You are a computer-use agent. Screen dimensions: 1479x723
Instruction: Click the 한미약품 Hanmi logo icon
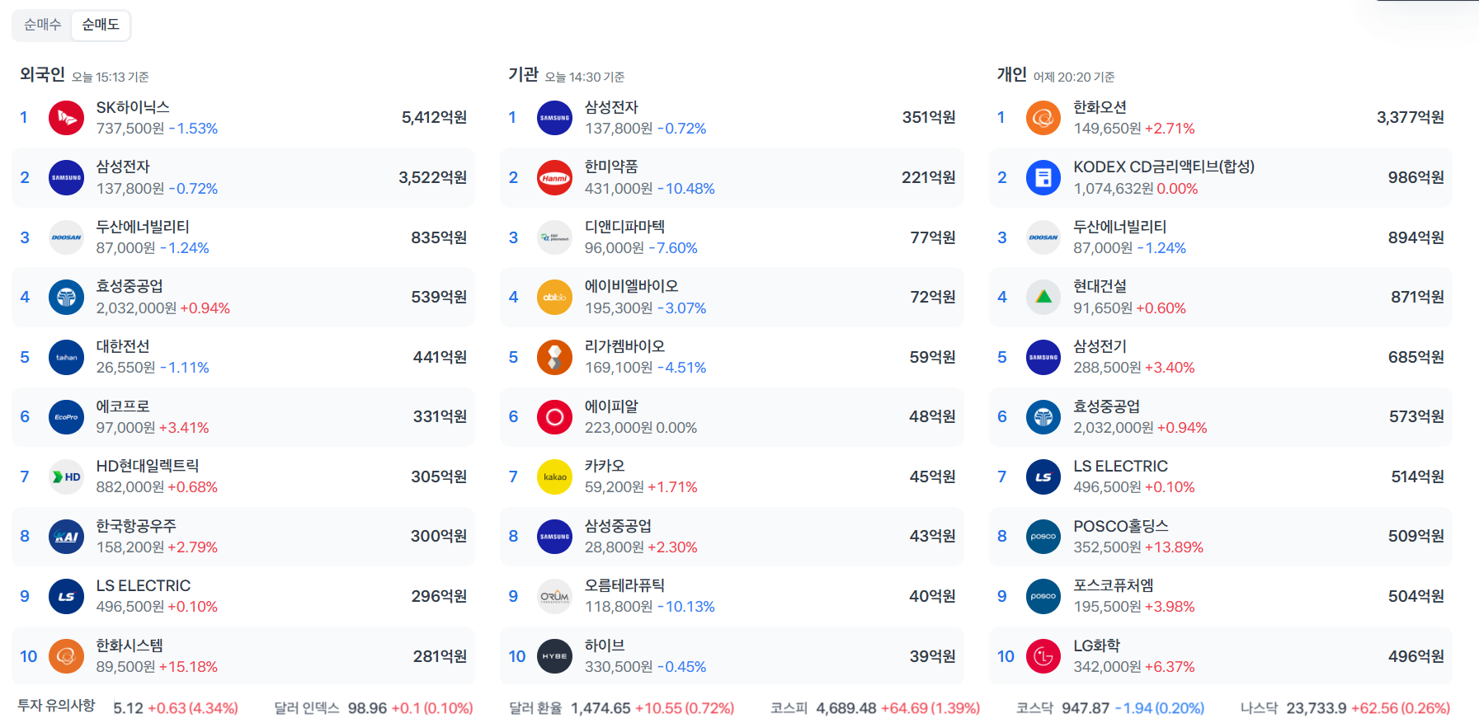pos(554,178)
